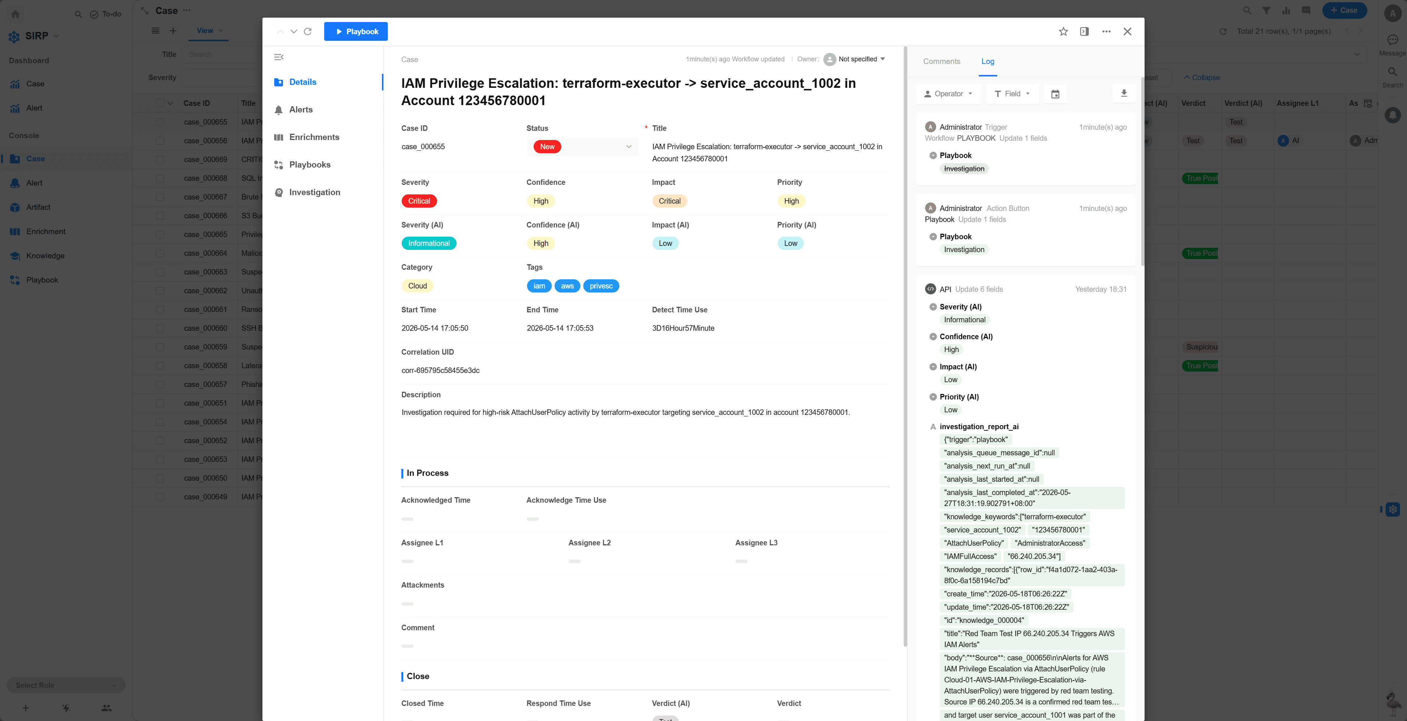Select all cases with header checkbox

coord(160,103)
